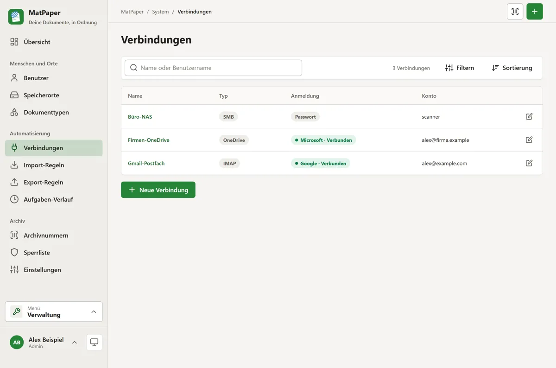Expand the Alex Beispiel user menu chevron
Viewport: 556px width, 368px height.
74,343
